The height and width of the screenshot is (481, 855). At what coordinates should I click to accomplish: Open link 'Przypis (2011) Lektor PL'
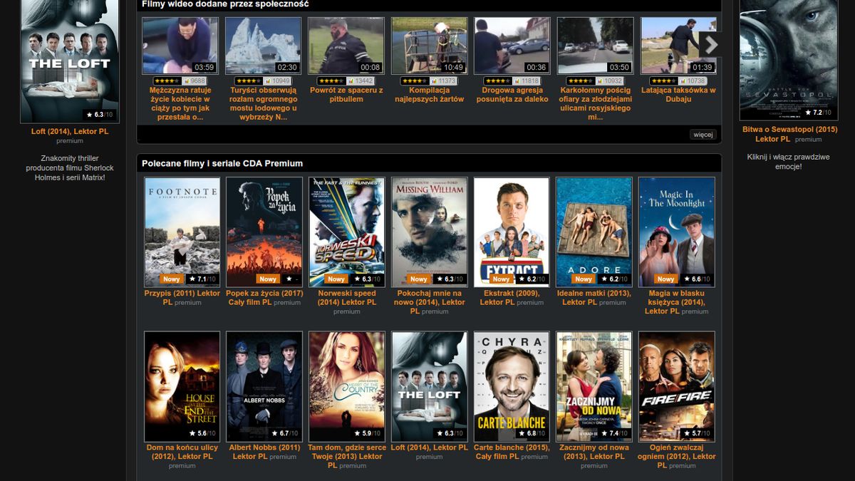182,297
